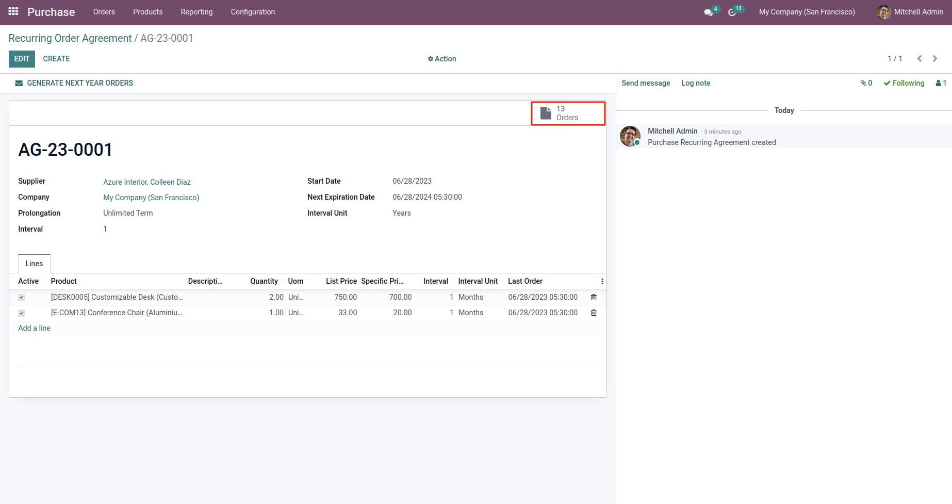Toggle Active checkbox for Conference Chair

click(21, 313)
